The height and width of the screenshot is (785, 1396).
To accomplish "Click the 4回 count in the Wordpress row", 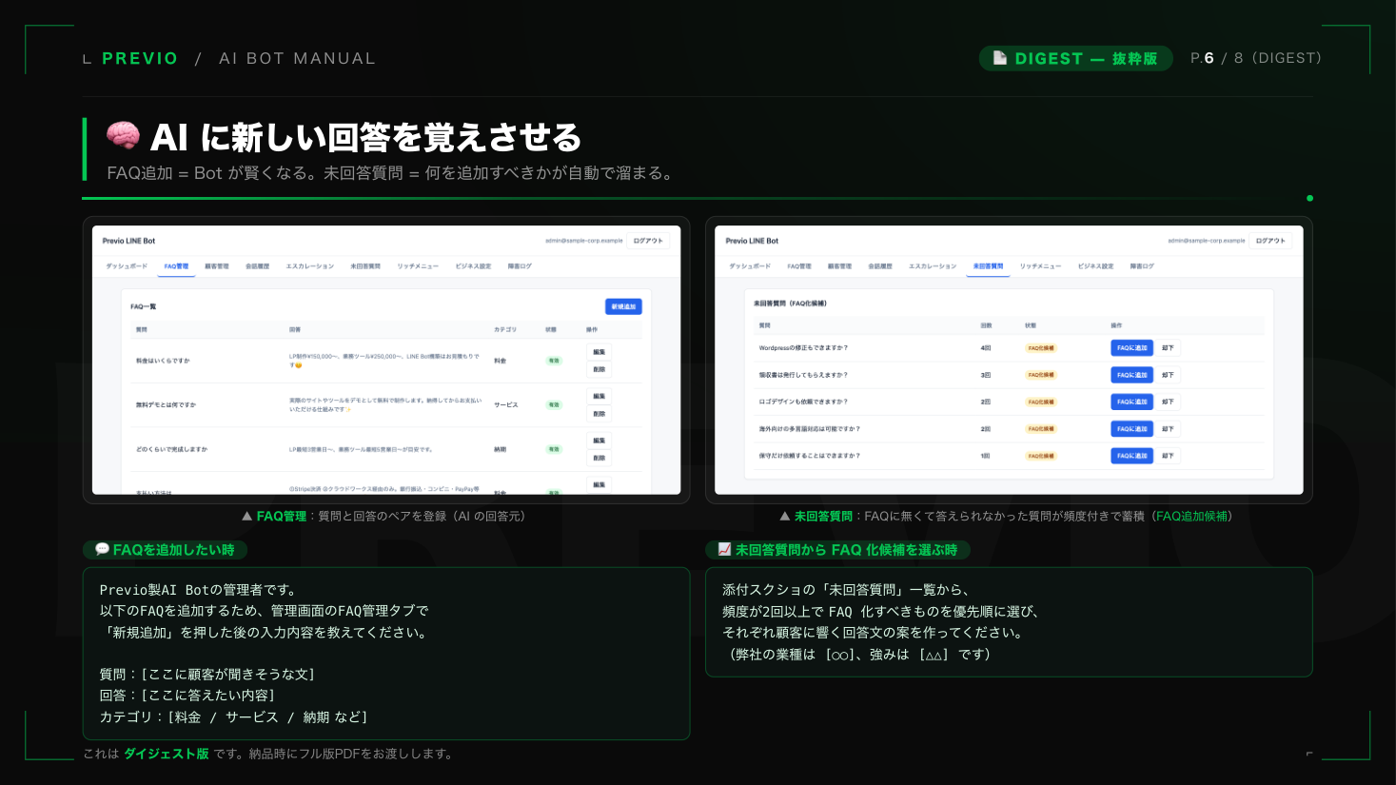I will 986,348.
